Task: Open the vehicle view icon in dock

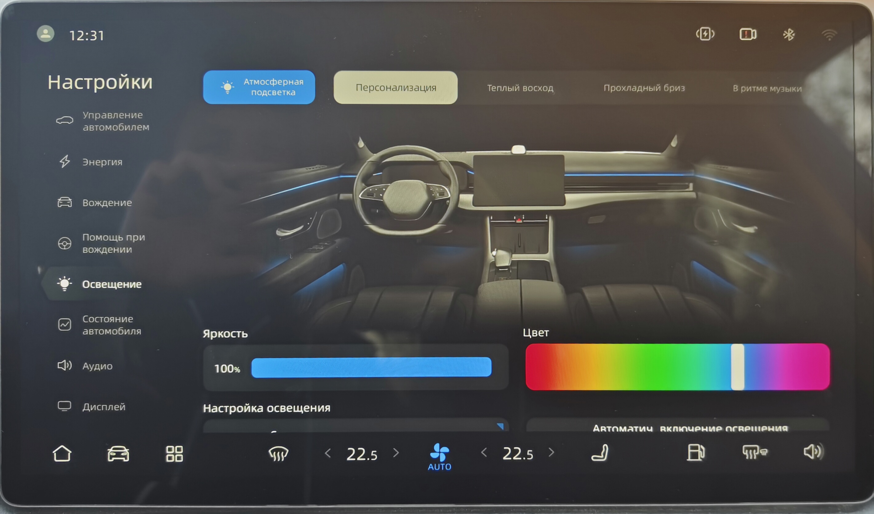Action: 118,453
